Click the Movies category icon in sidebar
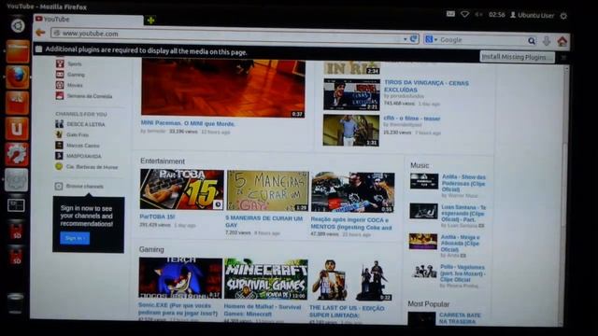This screenshot has height=336, width=598. [x=60, y=85]
